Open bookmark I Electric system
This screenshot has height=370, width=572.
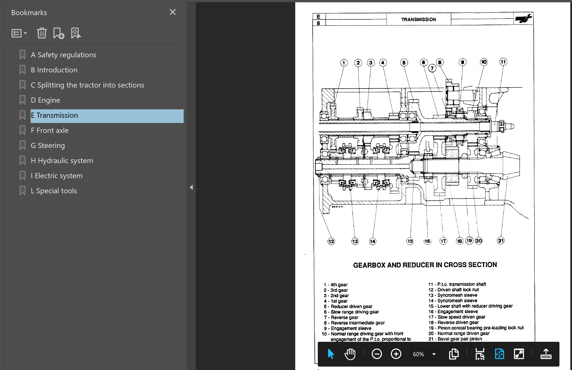pyautogui.click(x=57, y=176)
